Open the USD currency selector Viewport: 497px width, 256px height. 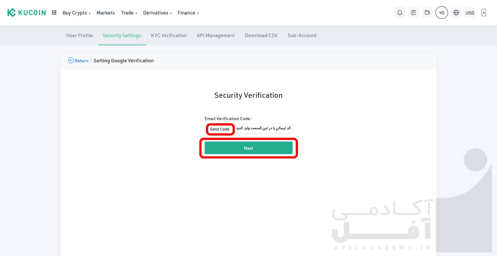coord(470,13)
